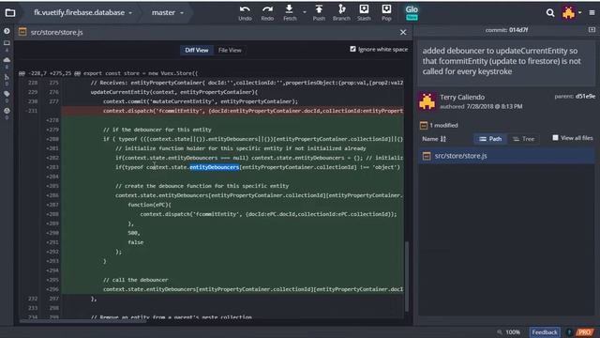Open the search magnifier
The width and height of the screenshot is (600, 338).
tap(550, 13)
